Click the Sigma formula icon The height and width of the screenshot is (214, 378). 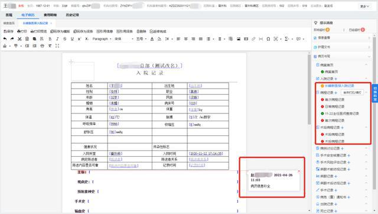tap(286, 39)
